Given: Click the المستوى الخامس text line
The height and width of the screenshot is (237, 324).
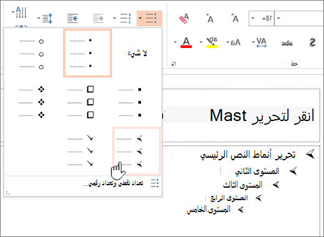Looking at the screenshot, I should [209, 210].
